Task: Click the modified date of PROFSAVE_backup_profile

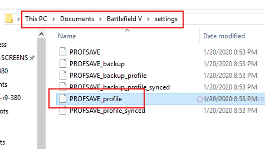Action: click(230, 75)
